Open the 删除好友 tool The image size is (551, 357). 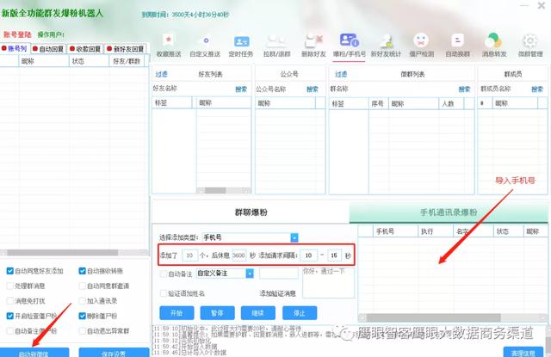coord(313,46)
